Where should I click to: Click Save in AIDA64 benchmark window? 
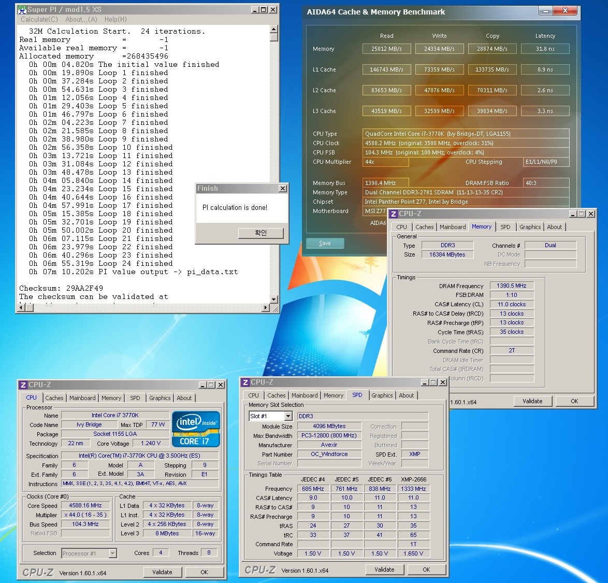tap(325, 243)
